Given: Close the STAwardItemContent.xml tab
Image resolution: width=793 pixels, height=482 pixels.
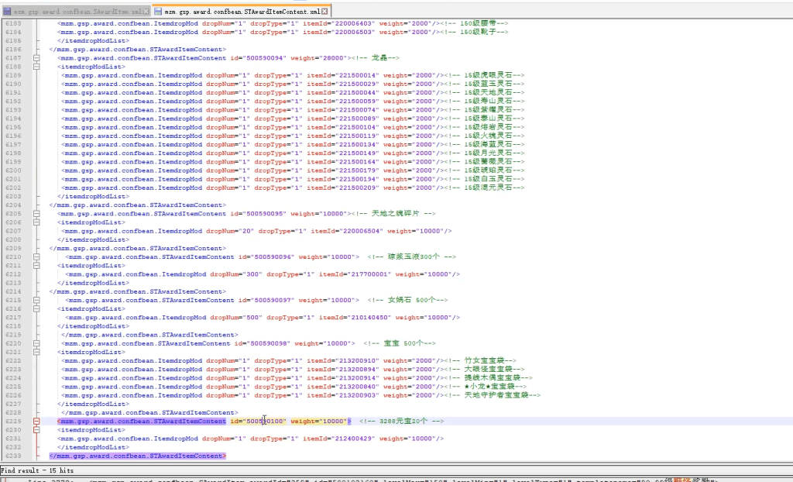Looking at the screenshot, I should pyautogui.click(x=324, y=12).
